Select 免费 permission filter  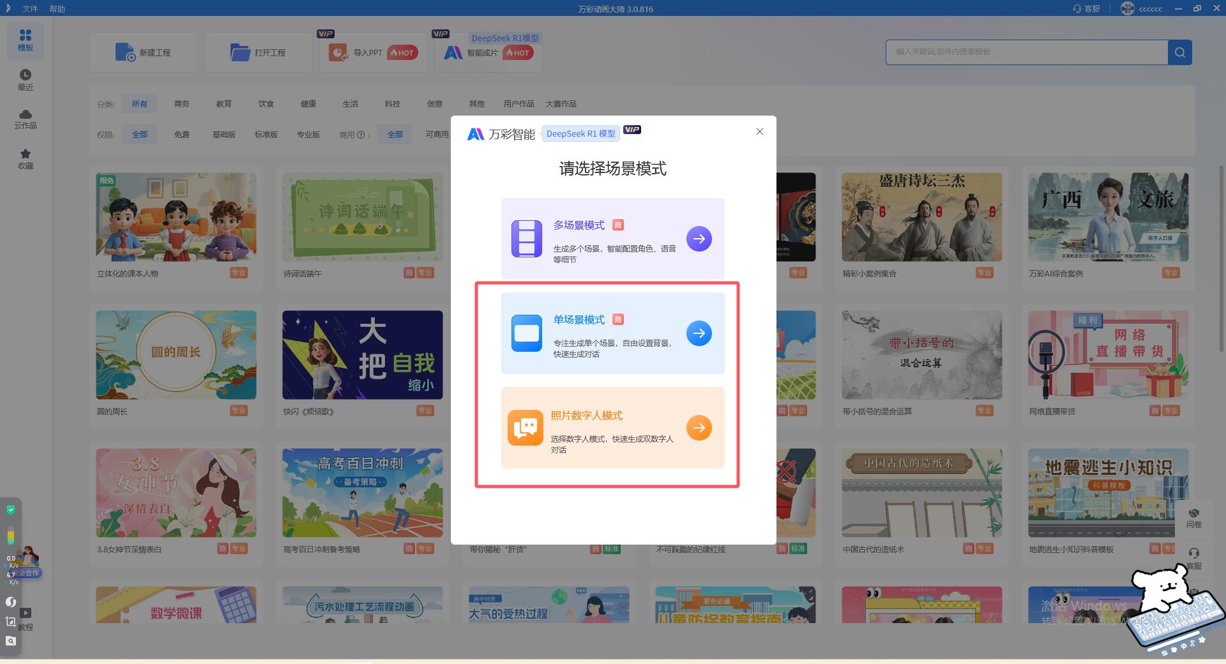pyautogui.click(x=182, y=135)
